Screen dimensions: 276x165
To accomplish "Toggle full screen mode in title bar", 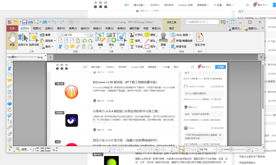I will click(232, 22).
